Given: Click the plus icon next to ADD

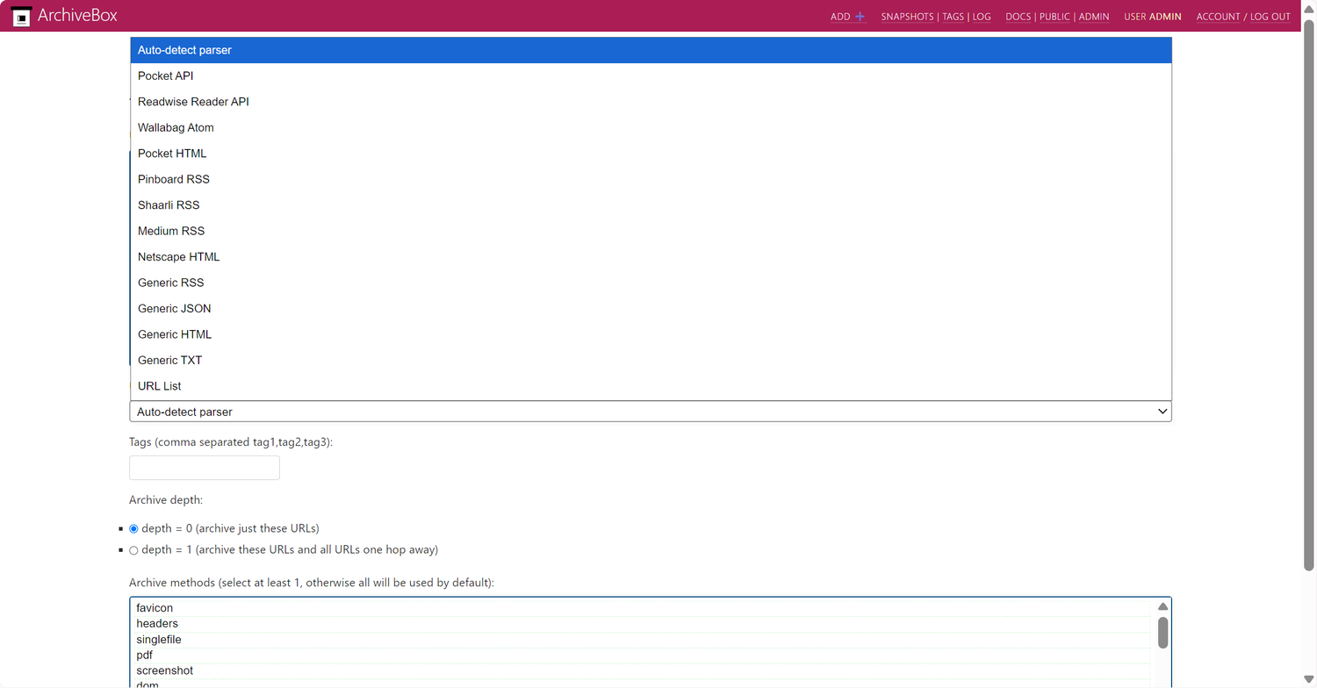Looking at the screenshot, I should click(860, 17).
